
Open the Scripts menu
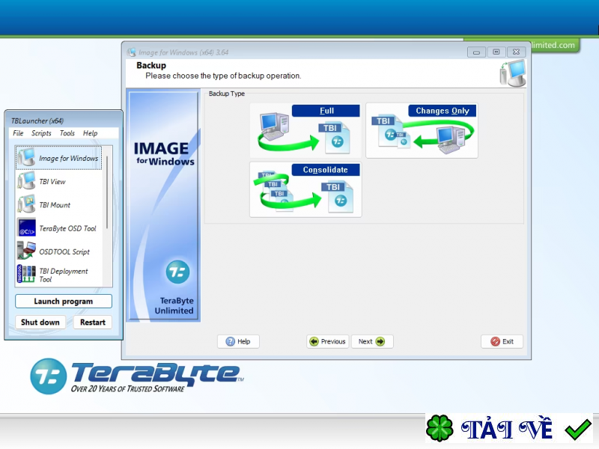42,133
